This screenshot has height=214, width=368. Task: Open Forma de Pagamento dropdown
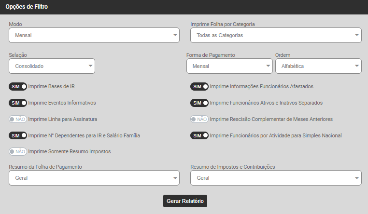[x=229, y=66]
